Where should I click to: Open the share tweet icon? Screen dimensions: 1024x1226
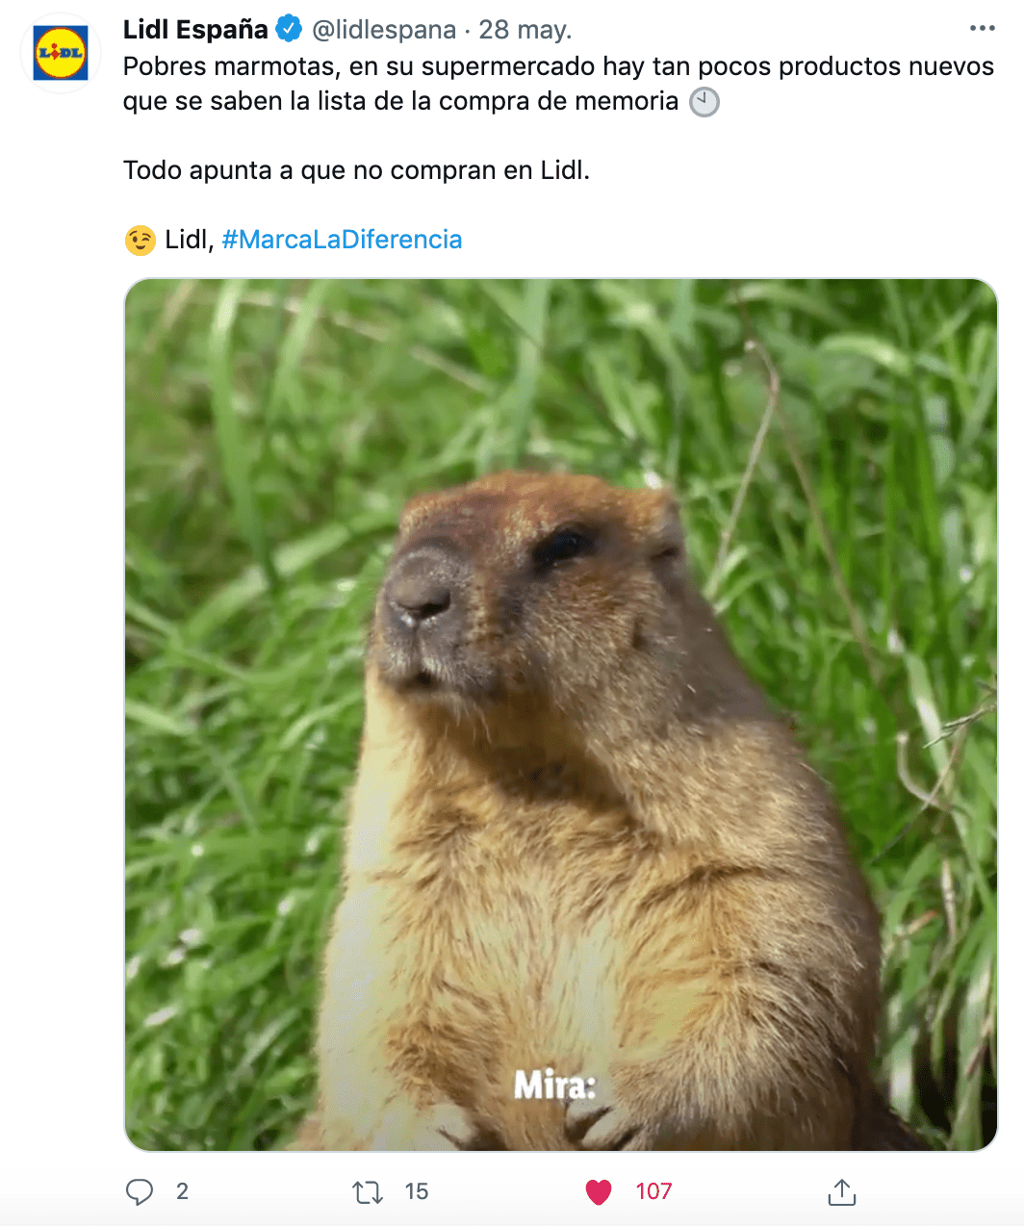(x=841, y=1192)
